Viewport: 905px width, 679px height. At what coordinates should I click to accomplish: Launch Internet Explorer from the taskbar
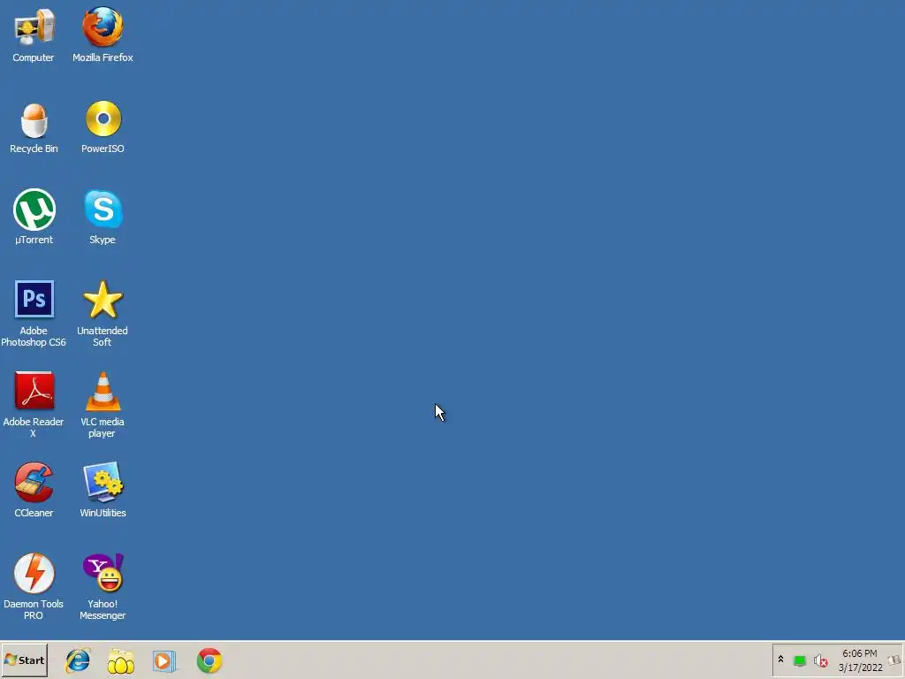[78, 660]
